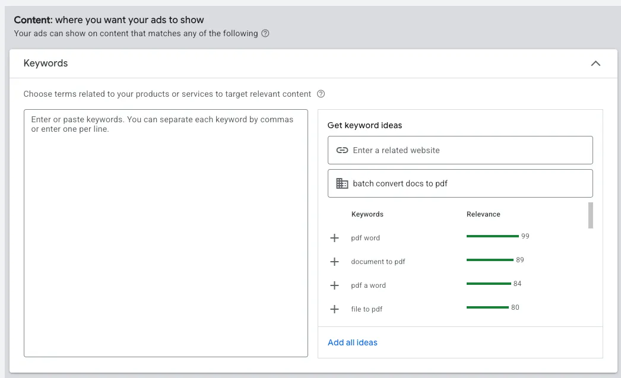Click the building icon beside 'batch convert docs to pdf'

click(x=342, y=183)
